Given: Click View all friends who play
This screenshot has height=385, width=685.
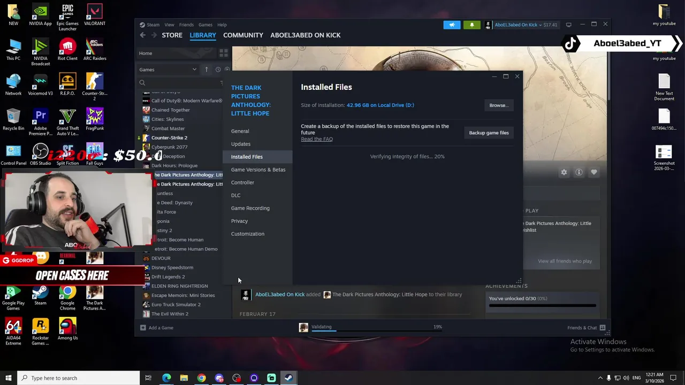Looking at the screenshot, I should coord(565,261).
